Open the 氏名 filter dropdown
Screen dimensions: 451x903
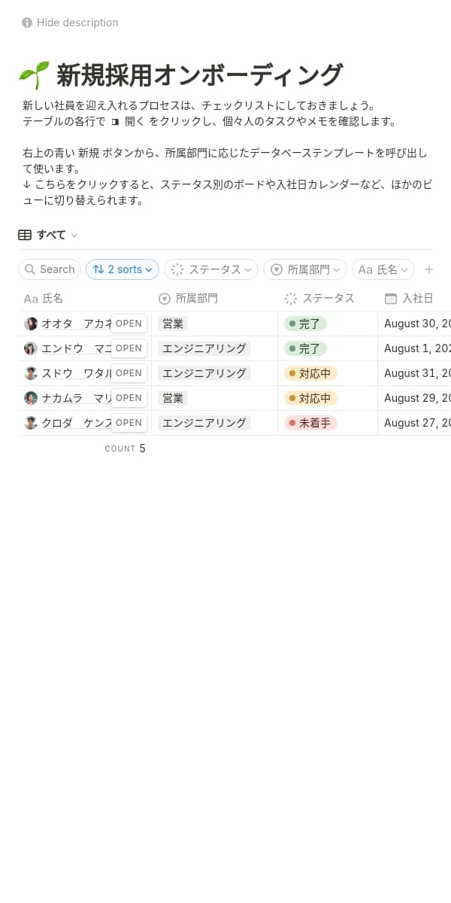click(383, 269)
